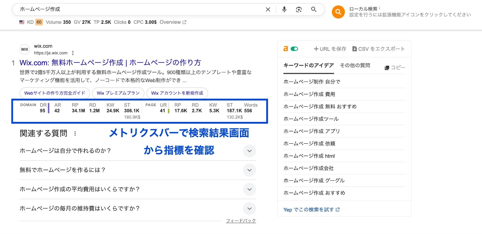Open three-dot menu beside 関連する質問
482x234 pixels.
tap(75, 133)
